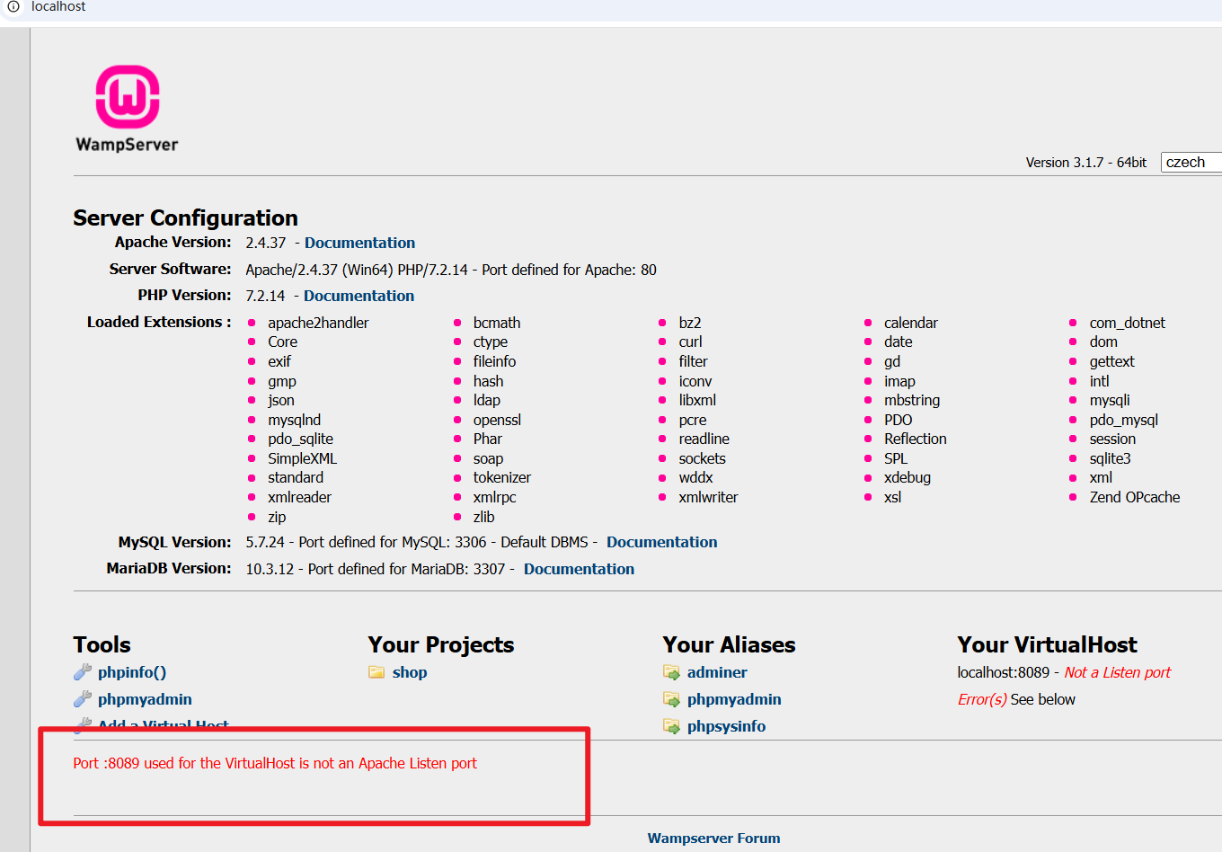Open Apache Version Documentation link
Screen dimensions: 1222x852
tap(359, 243)
